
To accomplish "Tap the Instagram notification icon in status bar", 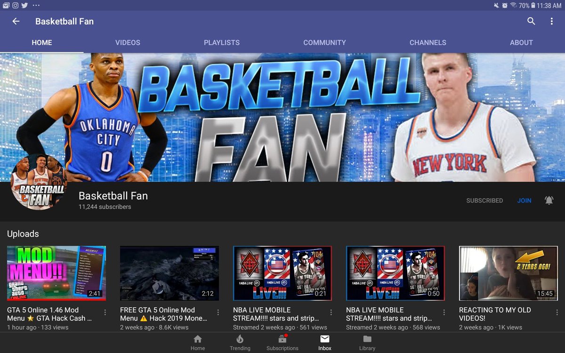I will click(15, 5).
